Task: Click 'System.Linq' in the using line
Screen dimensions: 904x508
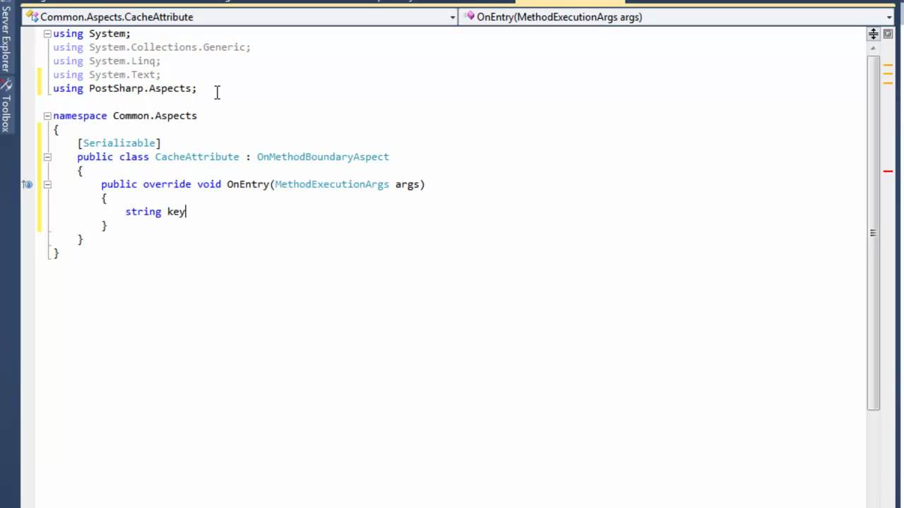Action: click(121, 61)
